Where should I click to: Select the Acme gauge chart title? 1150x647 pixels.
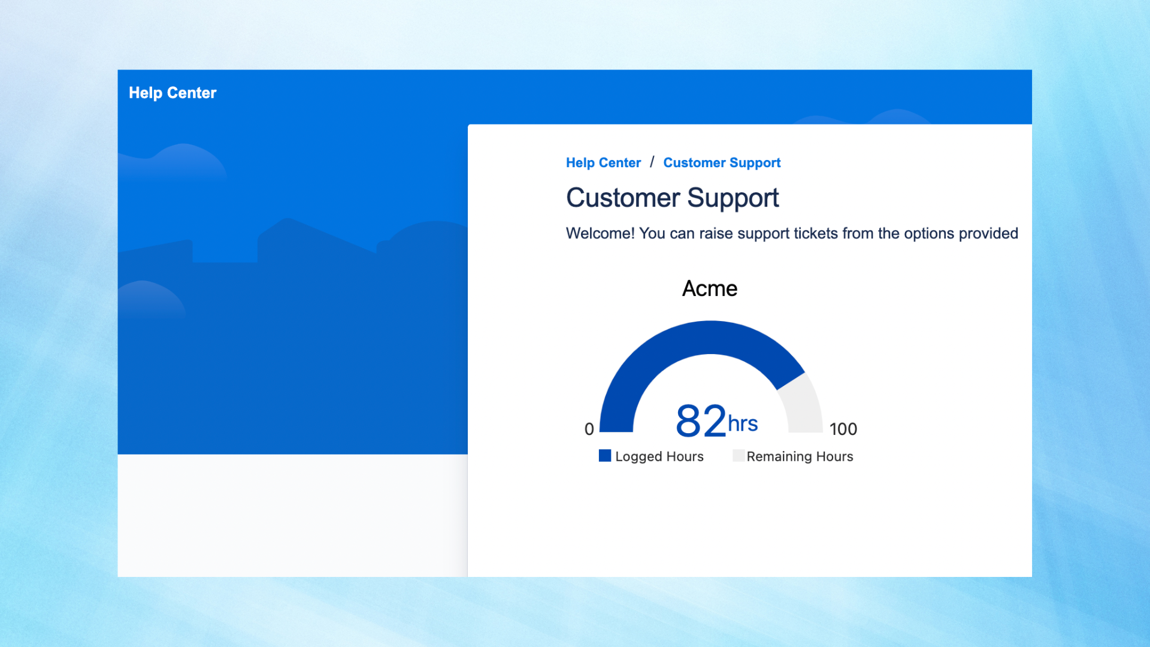pos(710,289)
